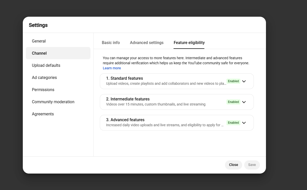Close the Settings dialog
This screenshot has width=307, height=190.
coord(234,165)
